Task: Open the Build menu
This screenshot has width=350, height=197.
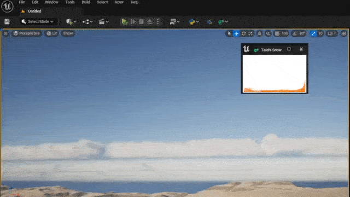Action: tap(86, 2)
